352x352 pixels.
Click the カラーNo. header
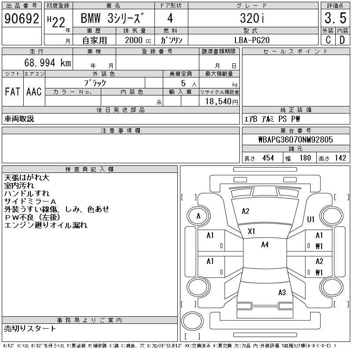(73, 92)
